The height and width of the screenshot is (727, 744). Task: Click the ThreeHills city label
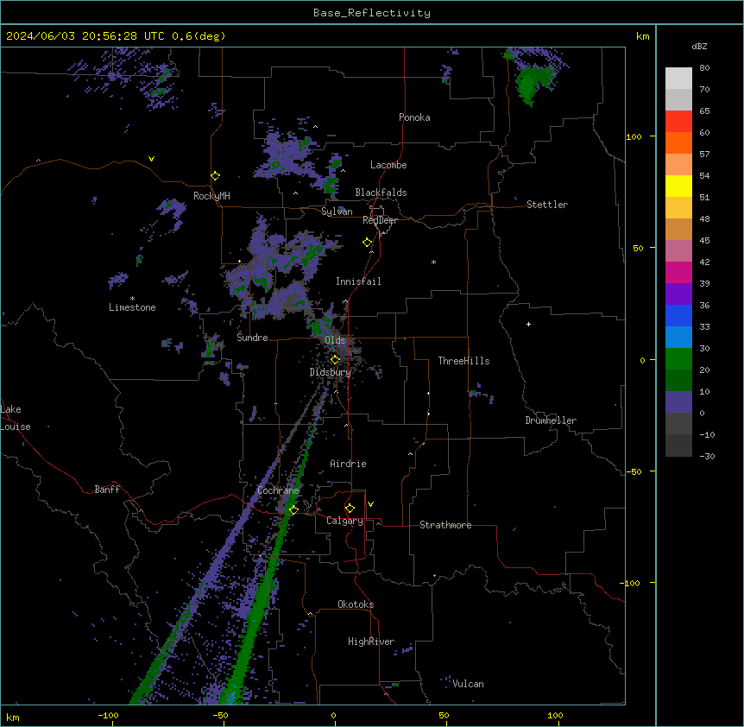click(x=463, y=361)
